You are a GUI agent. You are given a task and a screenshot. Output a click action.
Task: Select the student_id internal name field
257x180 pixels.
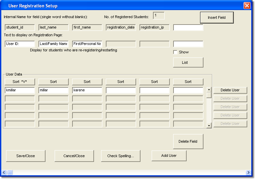point(20,28)
